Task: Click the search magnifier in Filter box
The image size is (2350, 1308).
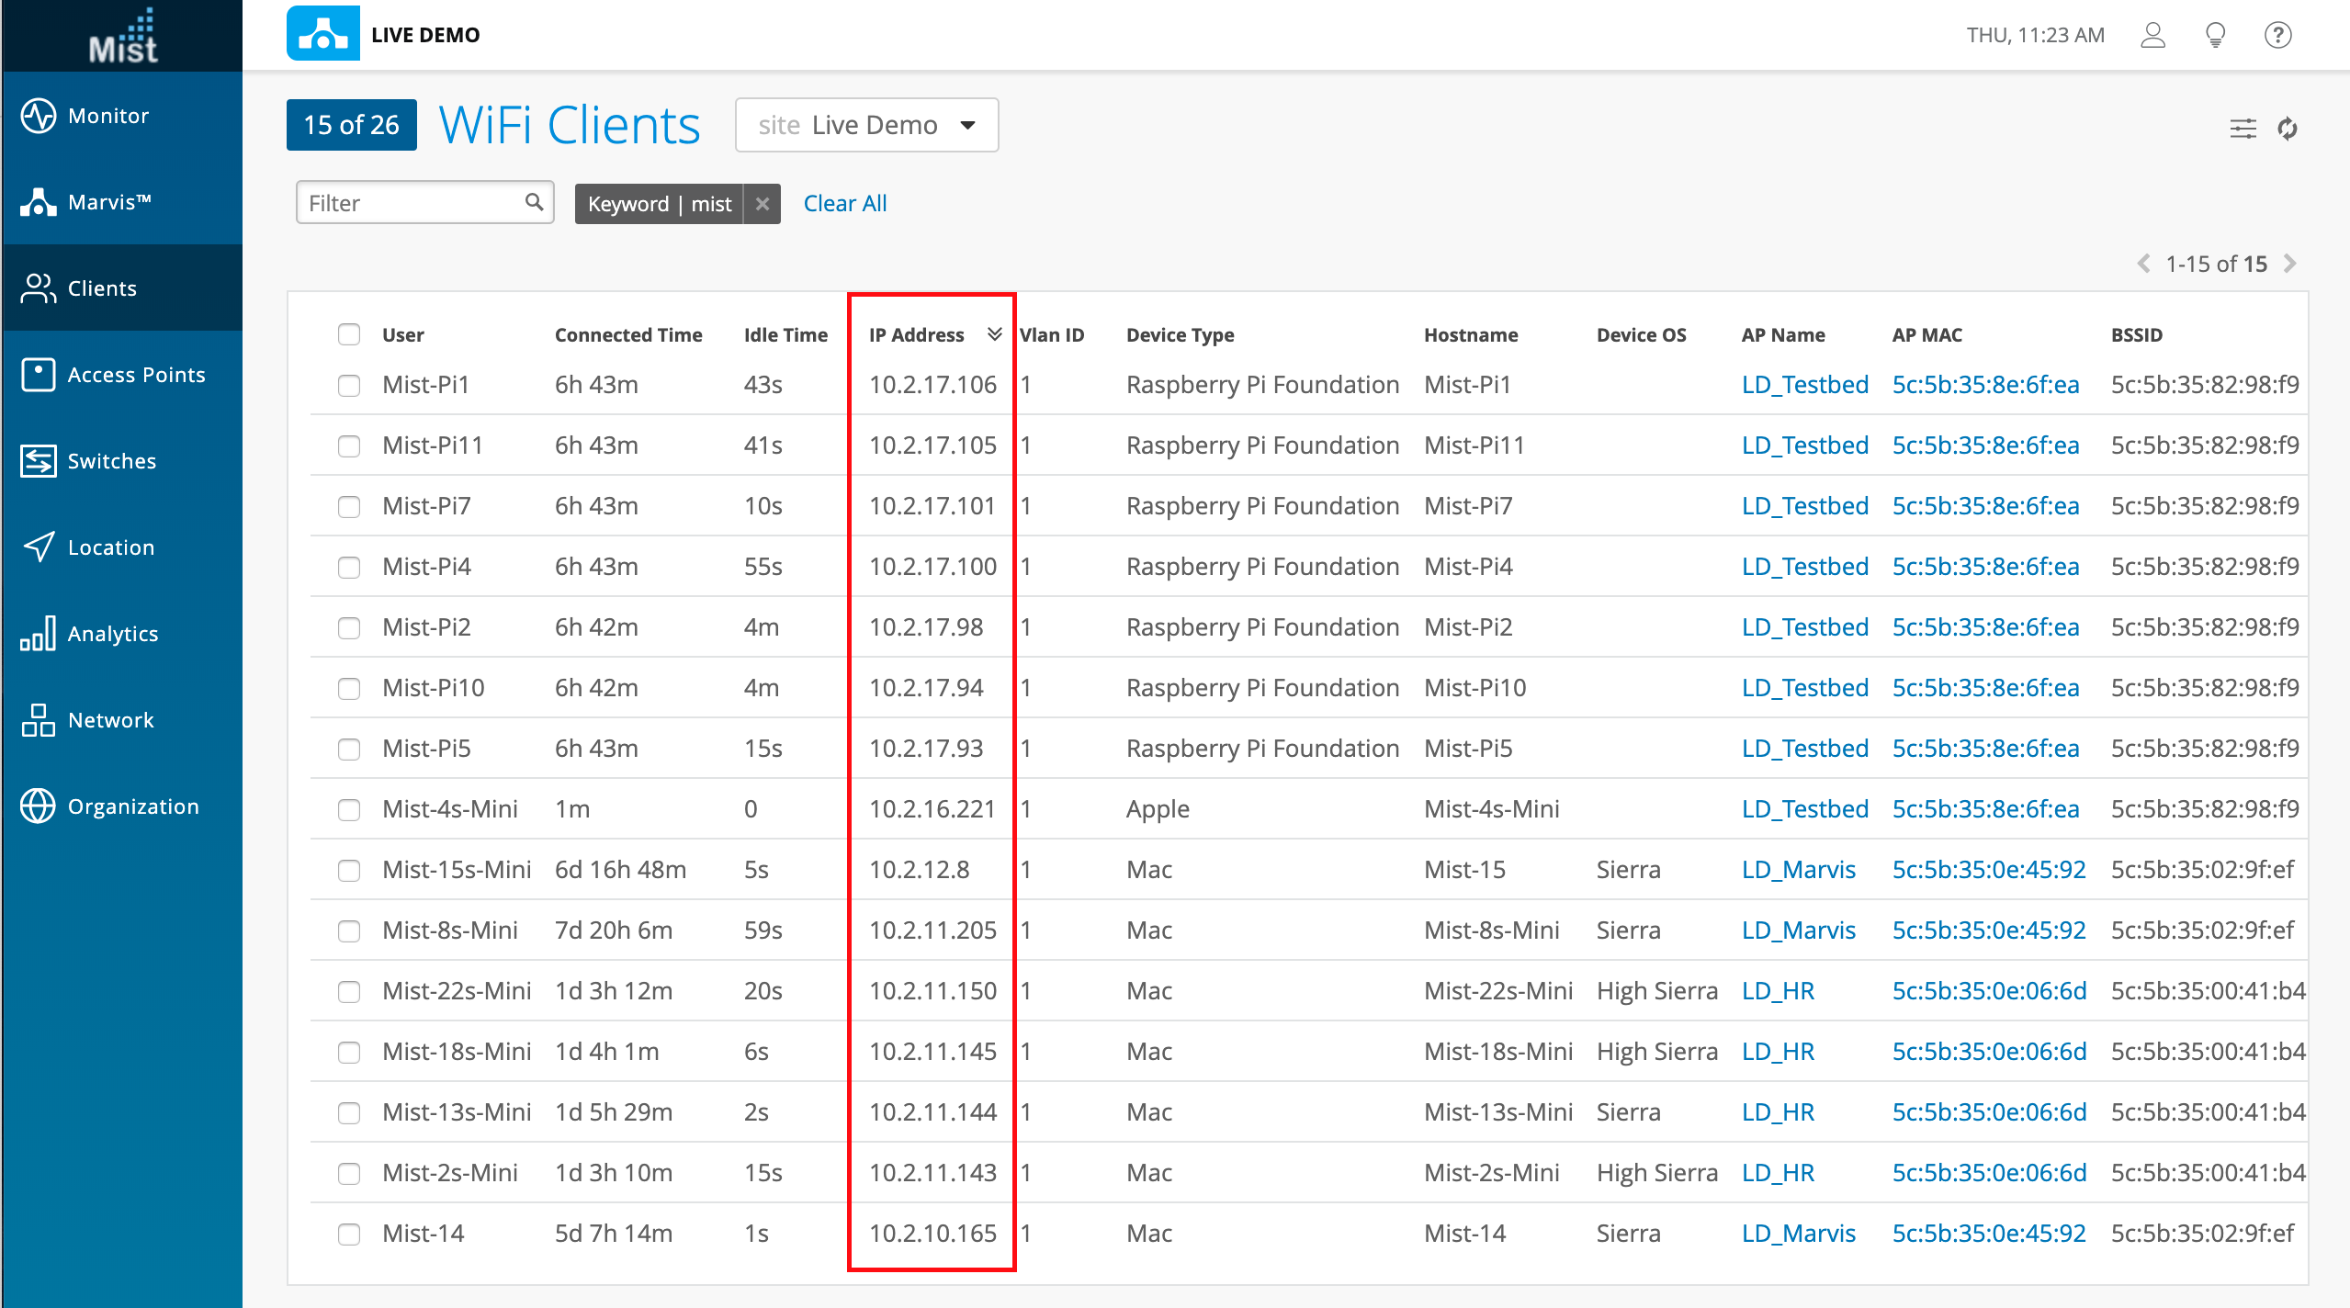Action: pyautogui.click(x=534, y=202)
